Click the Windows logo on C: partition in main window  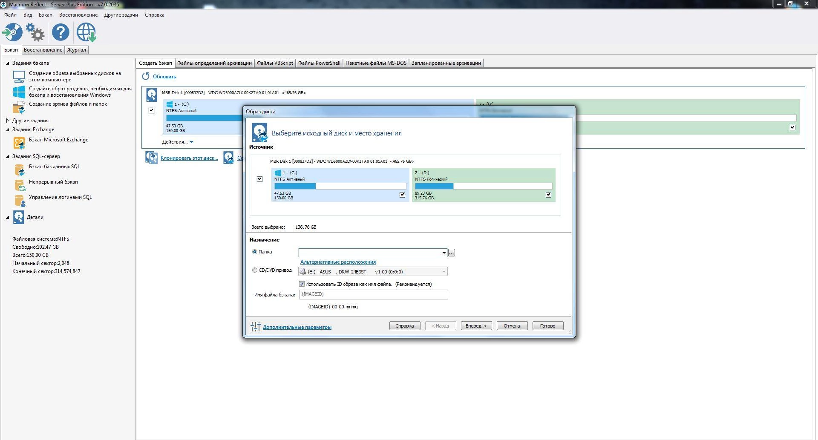coord(169,104)
